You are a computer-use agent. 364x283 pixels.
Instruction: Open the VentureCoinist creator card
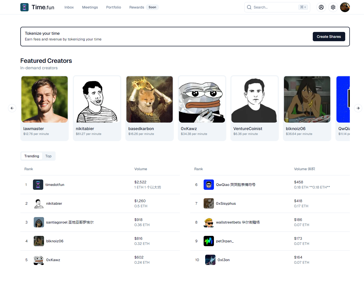[254, 108]
